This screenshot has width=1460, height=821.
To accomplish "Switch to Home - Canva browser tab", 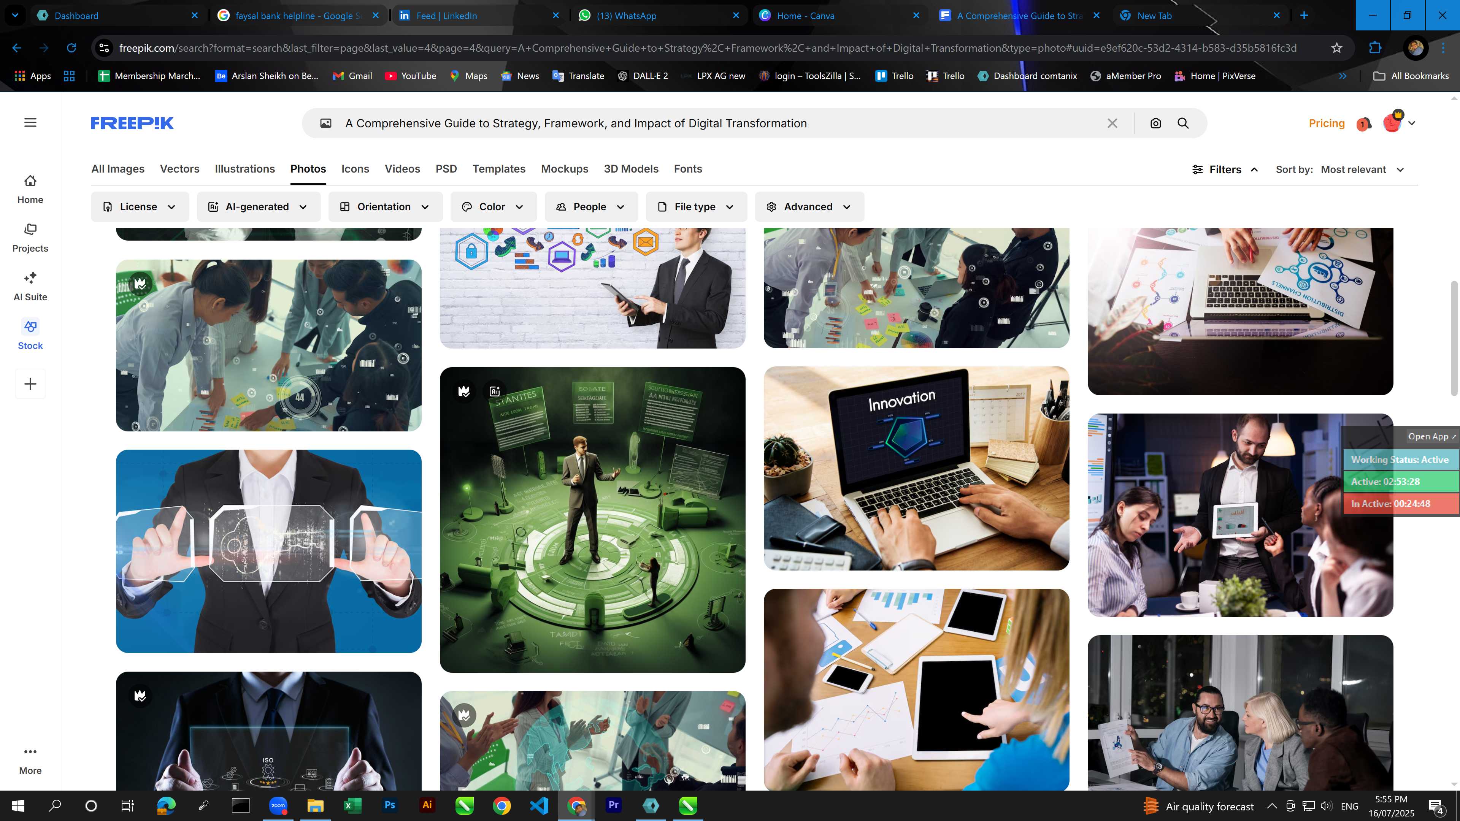I will 839,15.
